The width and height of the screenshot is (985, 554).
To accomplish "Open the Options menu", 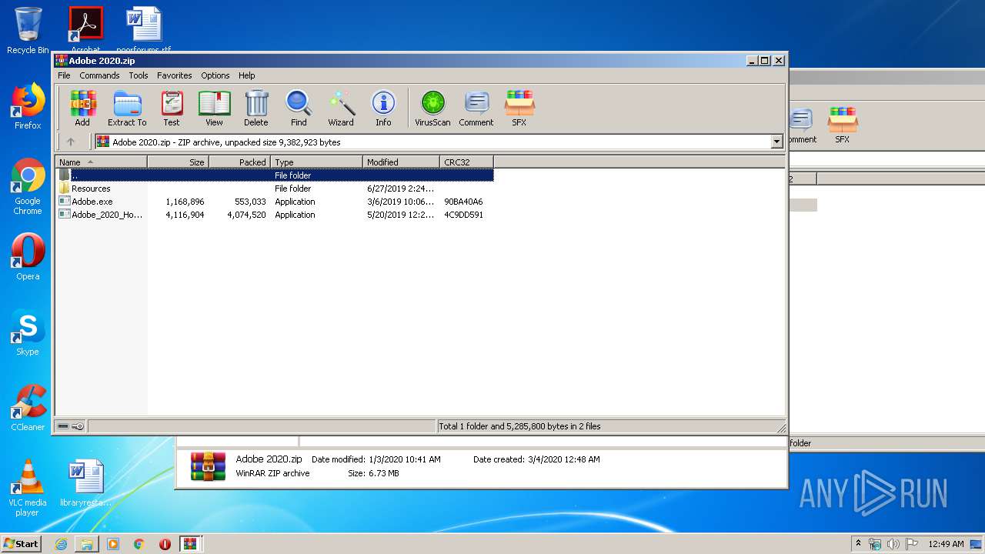I will [x=215, y=75].
